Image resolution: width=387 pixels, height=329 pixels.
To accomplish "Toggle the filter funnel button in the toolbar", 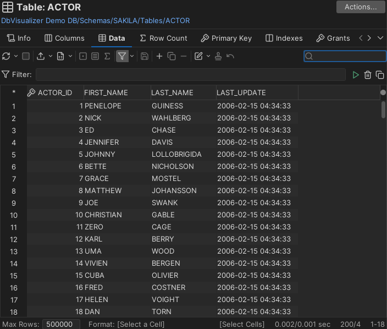I will pos(122,56).
